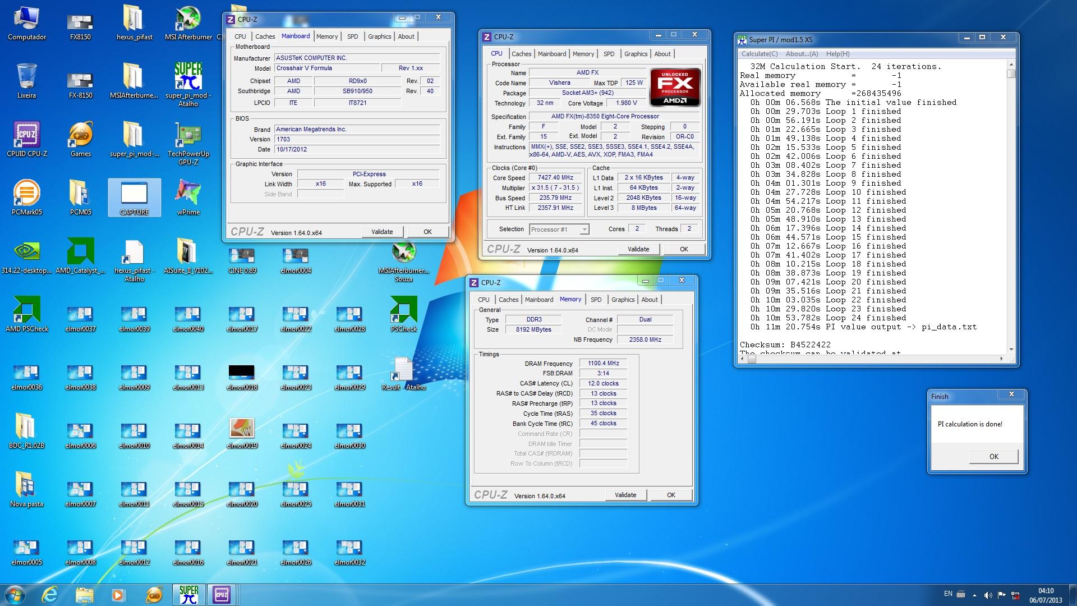
Task: Open Result - Atalho file shortcut
Action: (404, 374)
